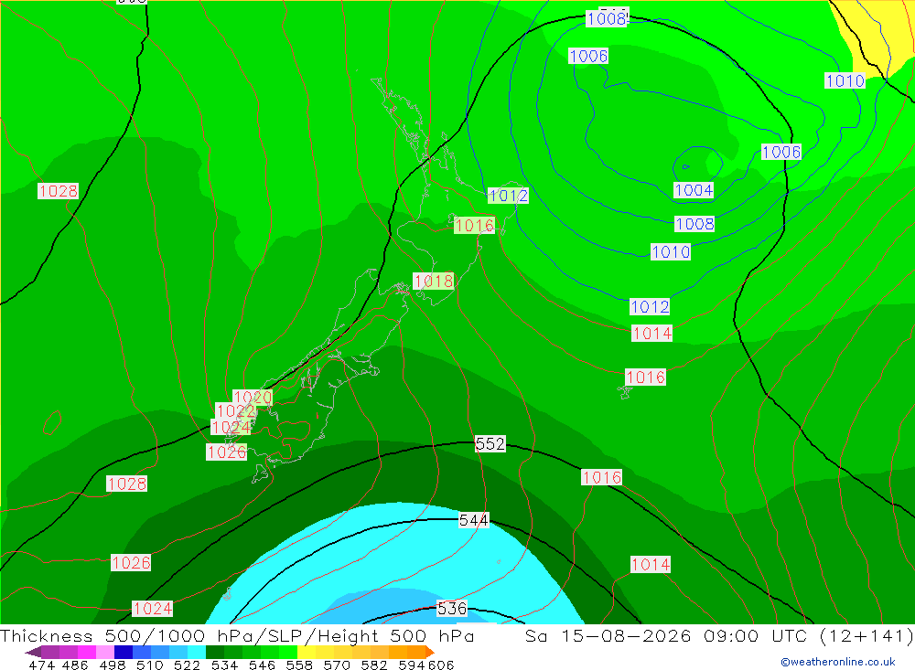Image resolution: width=915 pixels, height=670 pixels.
Task: Click the forecast run label '(12+141)'
Action: coord(866,636)
